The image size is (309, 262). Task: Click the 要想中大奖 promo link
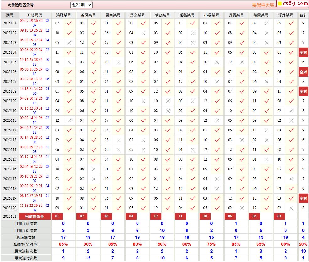[263, 5]
